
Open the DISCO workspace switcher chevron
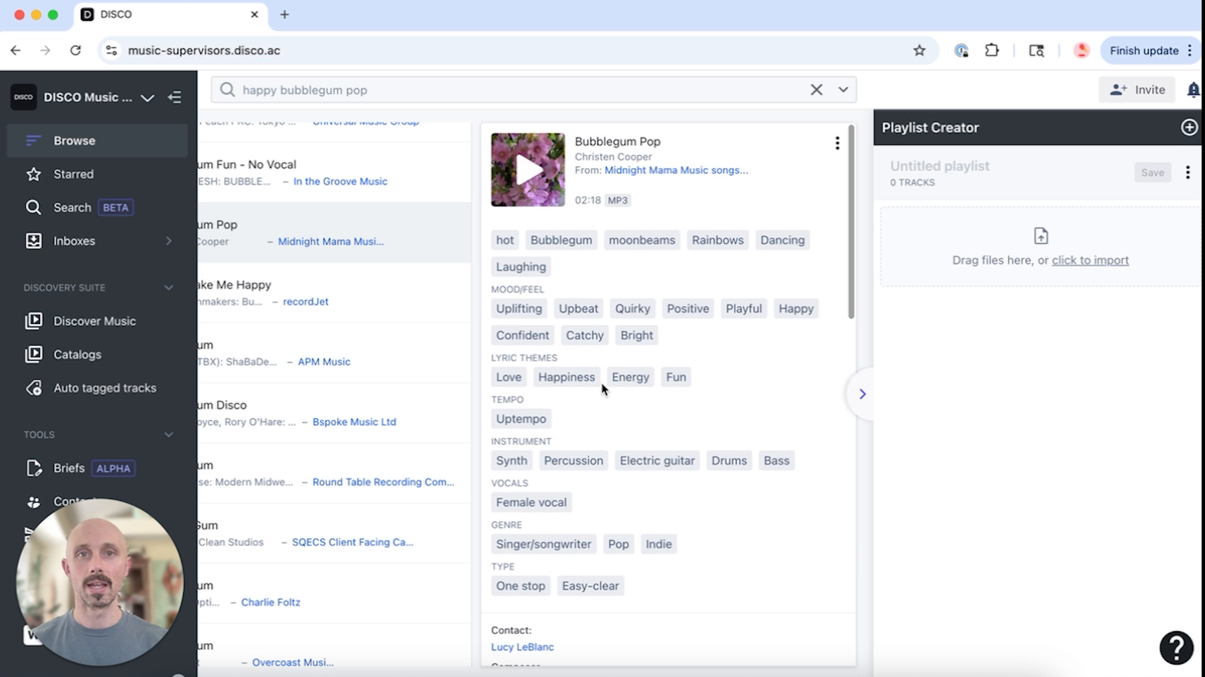(147, 98)
